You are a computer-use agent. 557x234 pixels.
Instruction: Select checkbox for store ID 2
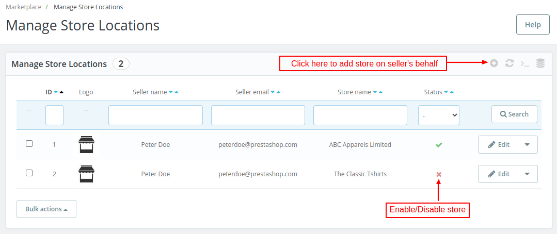click(29, 173)
